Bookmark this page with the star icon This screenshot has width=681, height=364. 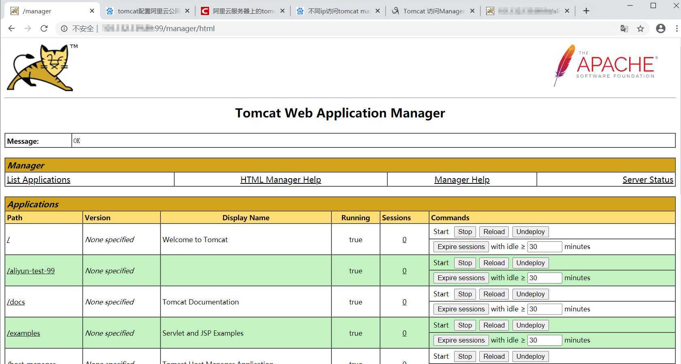tap(640, 28)
